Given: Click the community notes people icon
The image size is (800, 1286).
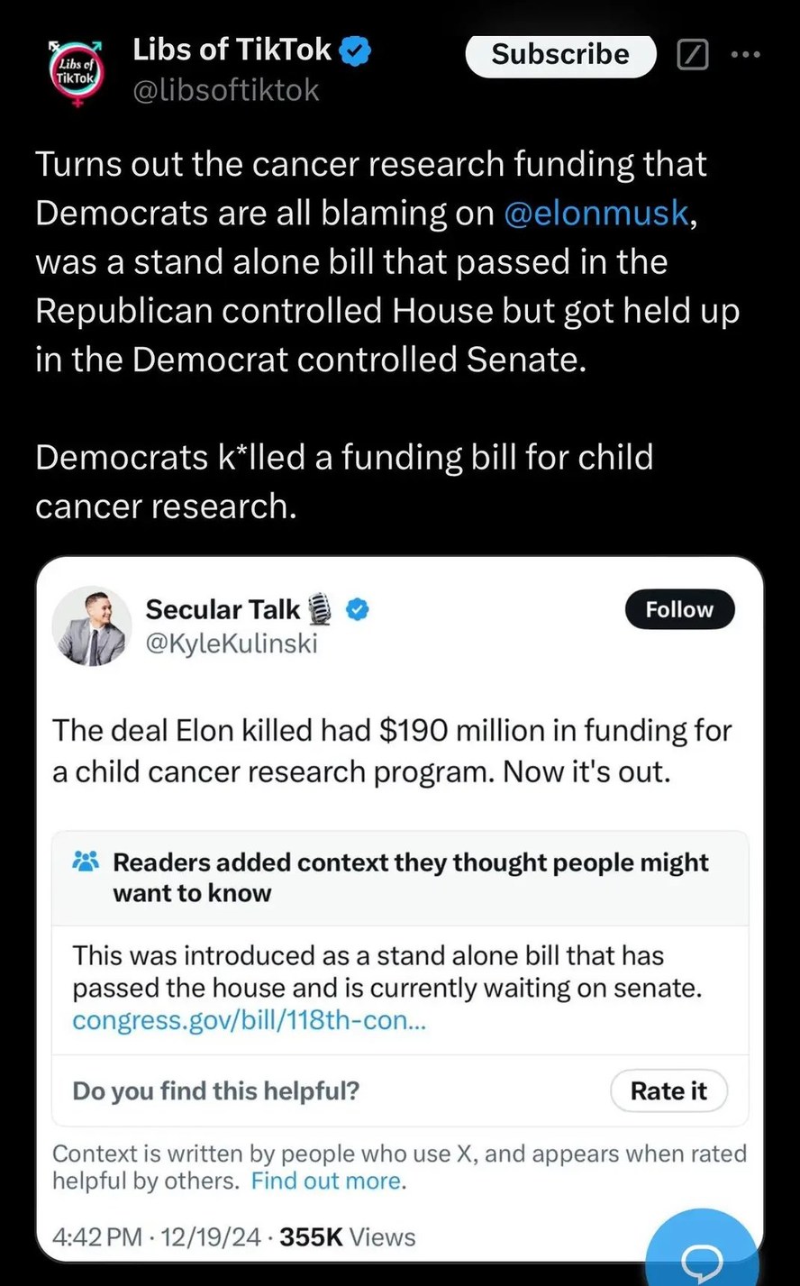Looking at the screenshot, I should pos(86,862).
